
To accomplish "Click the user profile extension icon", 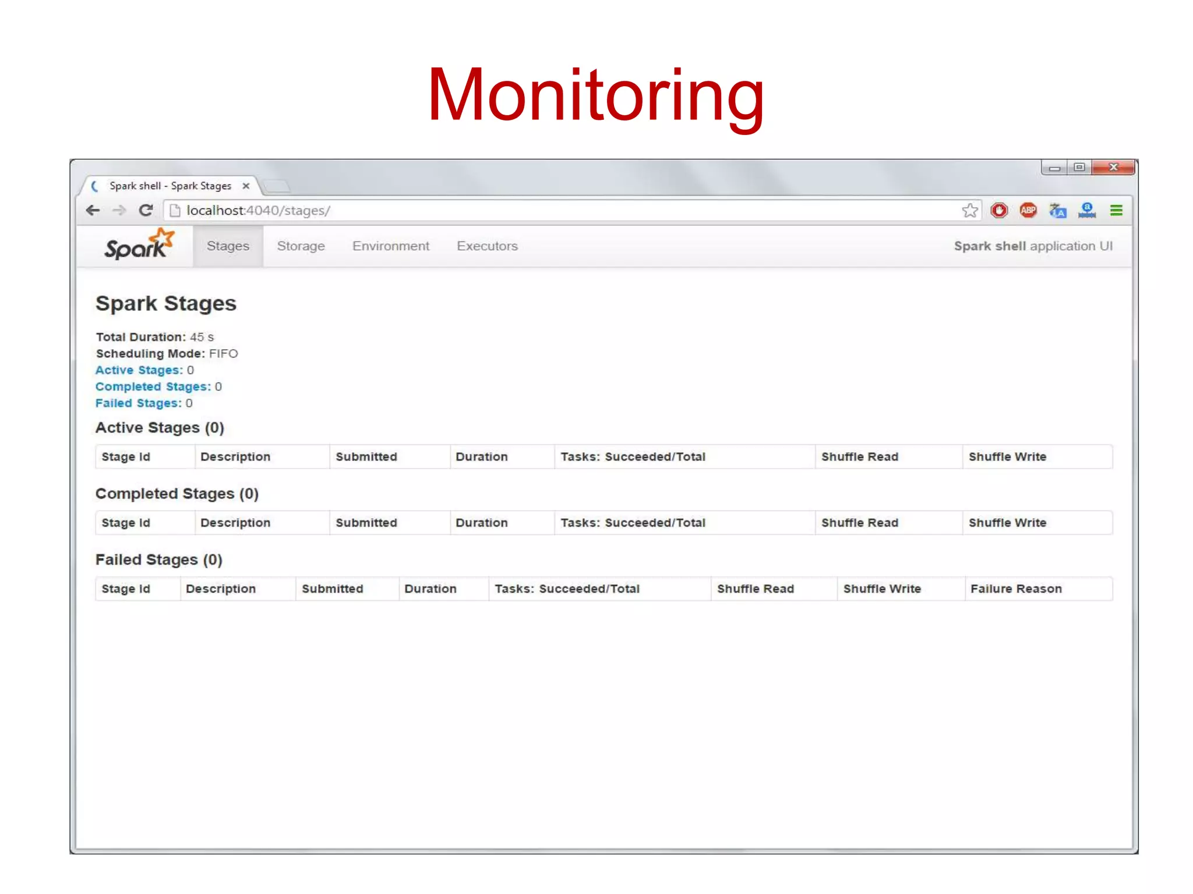I will coord(1086,210).
